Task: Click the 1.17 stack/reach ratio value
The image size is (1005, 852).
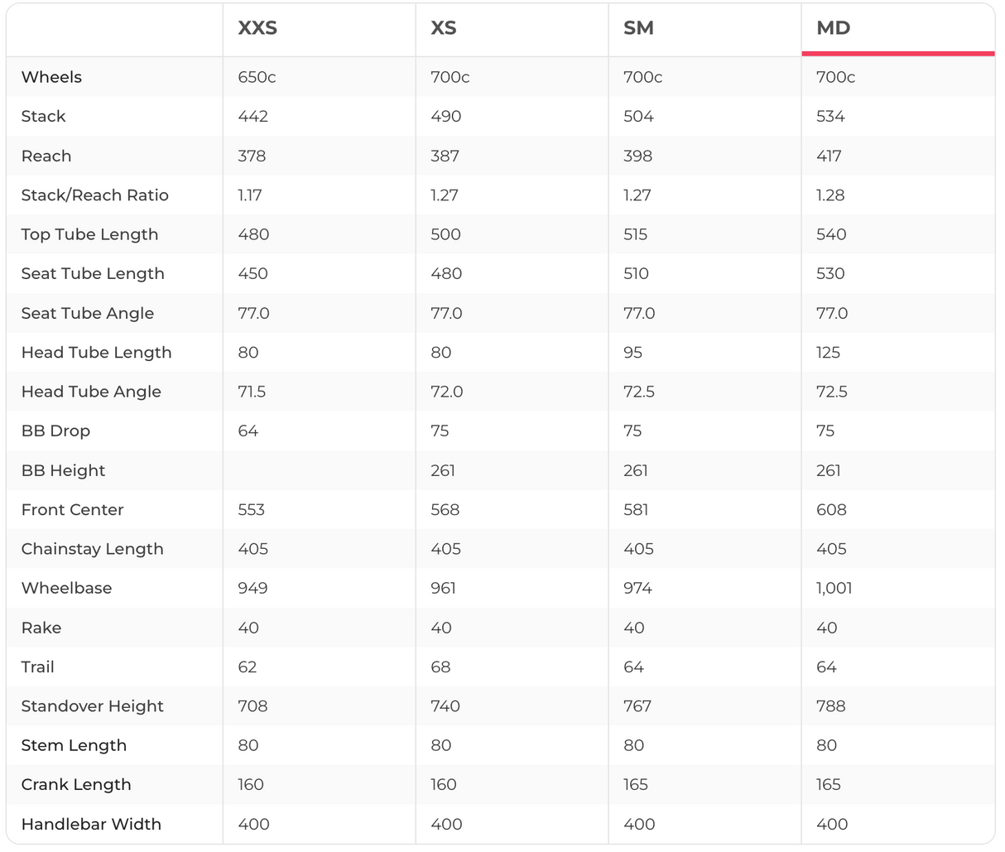Action: pyautogui.click(x=249, y=195)
